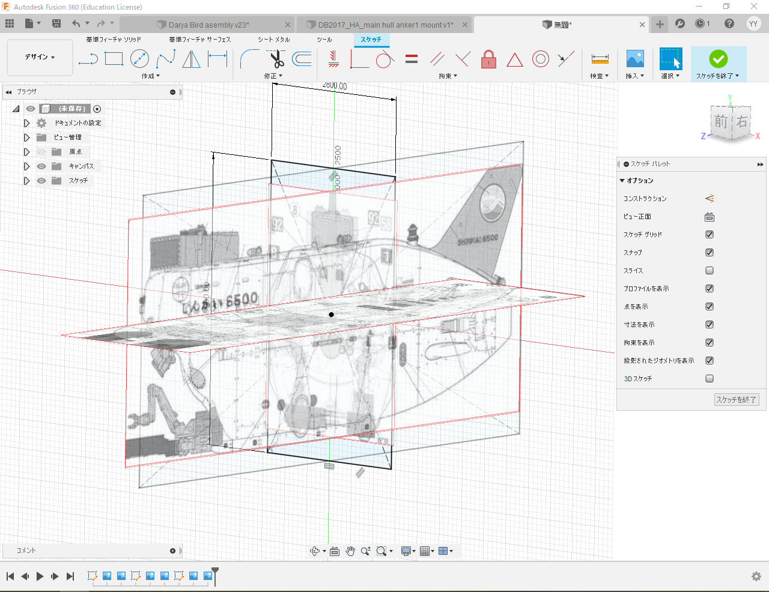The width and height of the screenshot is (769, 592).
Task: Select the Offset tool
Action: click(302, 59)
